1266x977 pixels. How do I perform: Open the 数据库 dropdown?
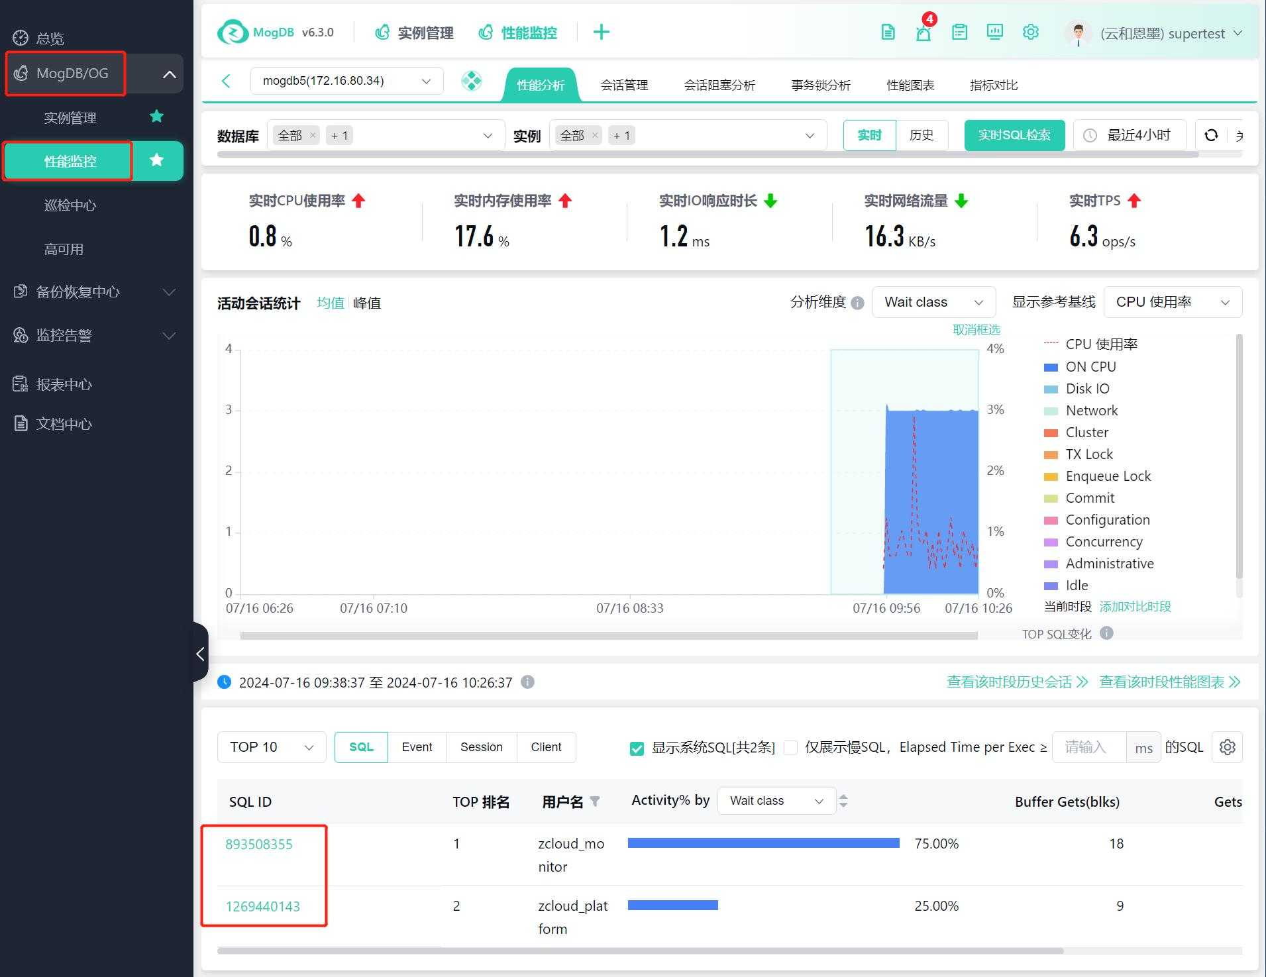[x=386, y=135]
